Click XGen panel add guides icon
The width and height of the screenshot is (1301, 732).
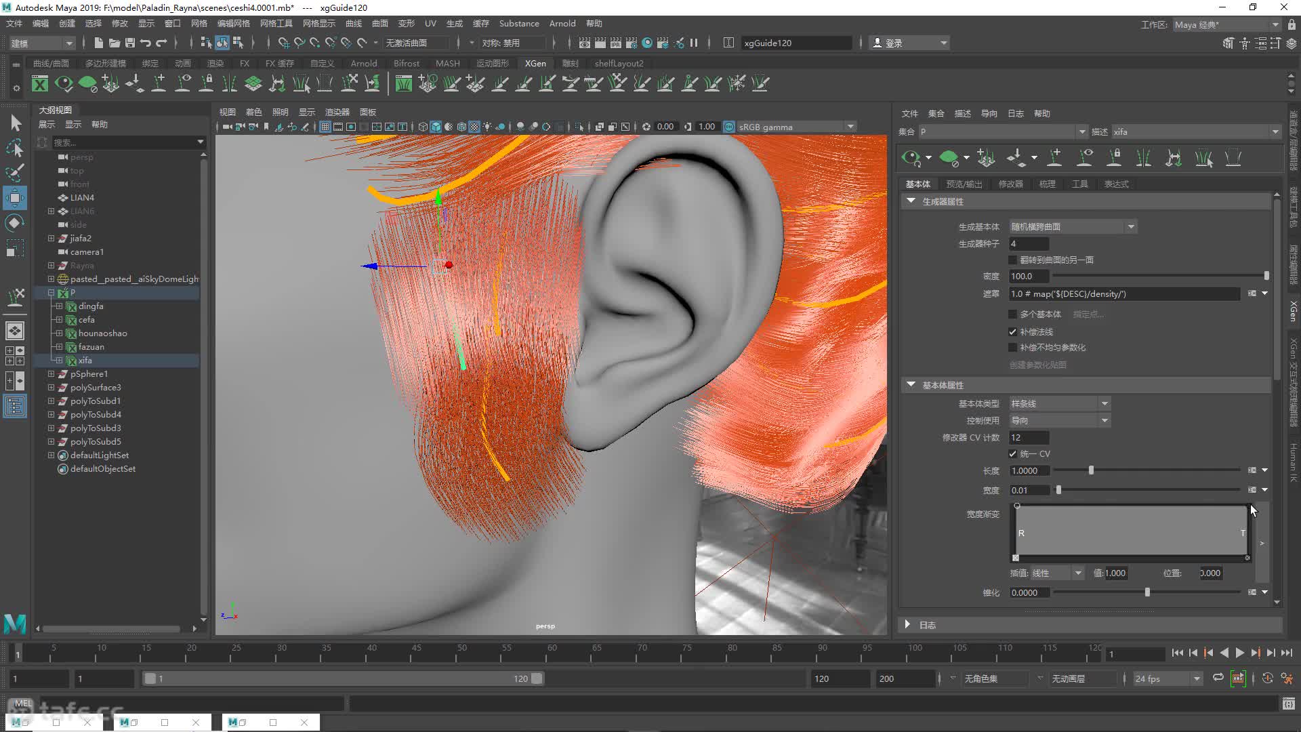click(x=987, y=159)
